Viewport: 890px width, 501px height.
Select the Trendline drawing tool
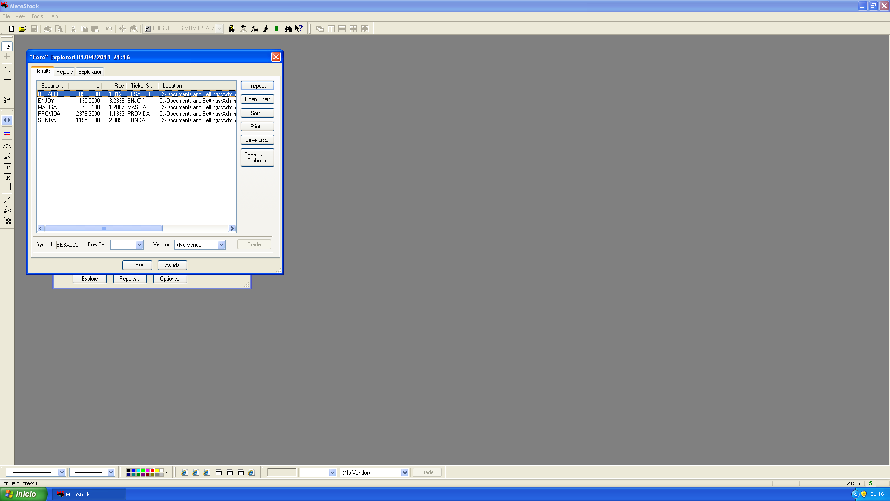click(7, 70)
